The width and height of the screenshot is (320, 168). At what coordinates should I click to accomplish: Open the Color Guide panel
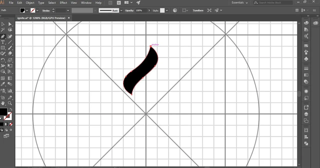click(306, 29)
